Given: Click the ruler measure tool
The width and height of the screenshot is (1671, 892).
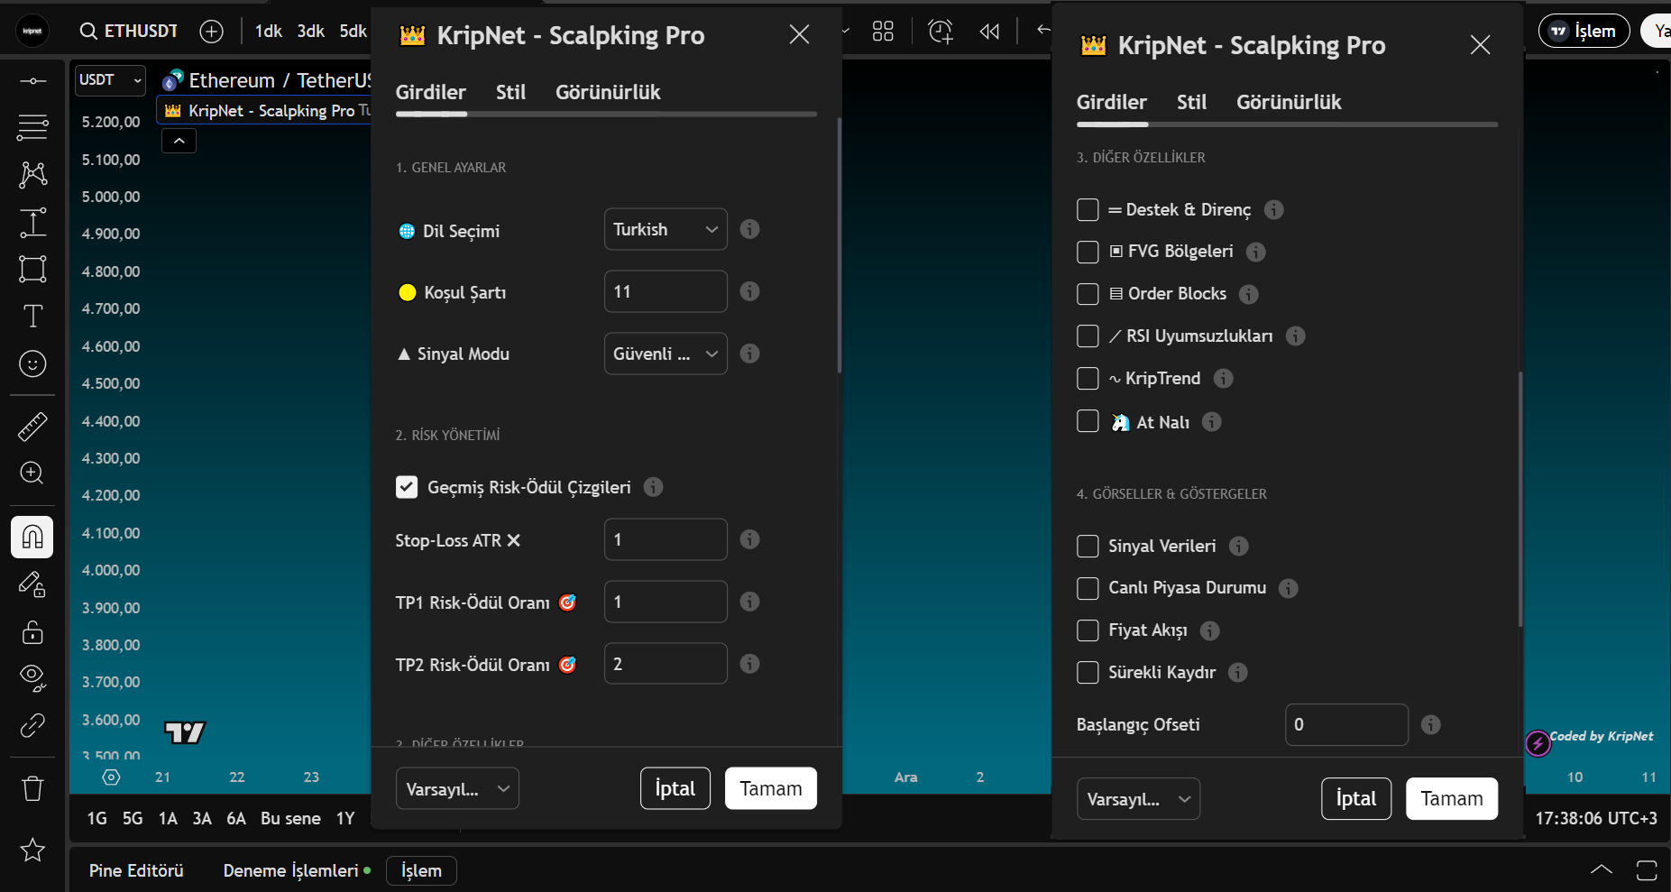Looking at the screenshot, I should (x=32, y=427).
